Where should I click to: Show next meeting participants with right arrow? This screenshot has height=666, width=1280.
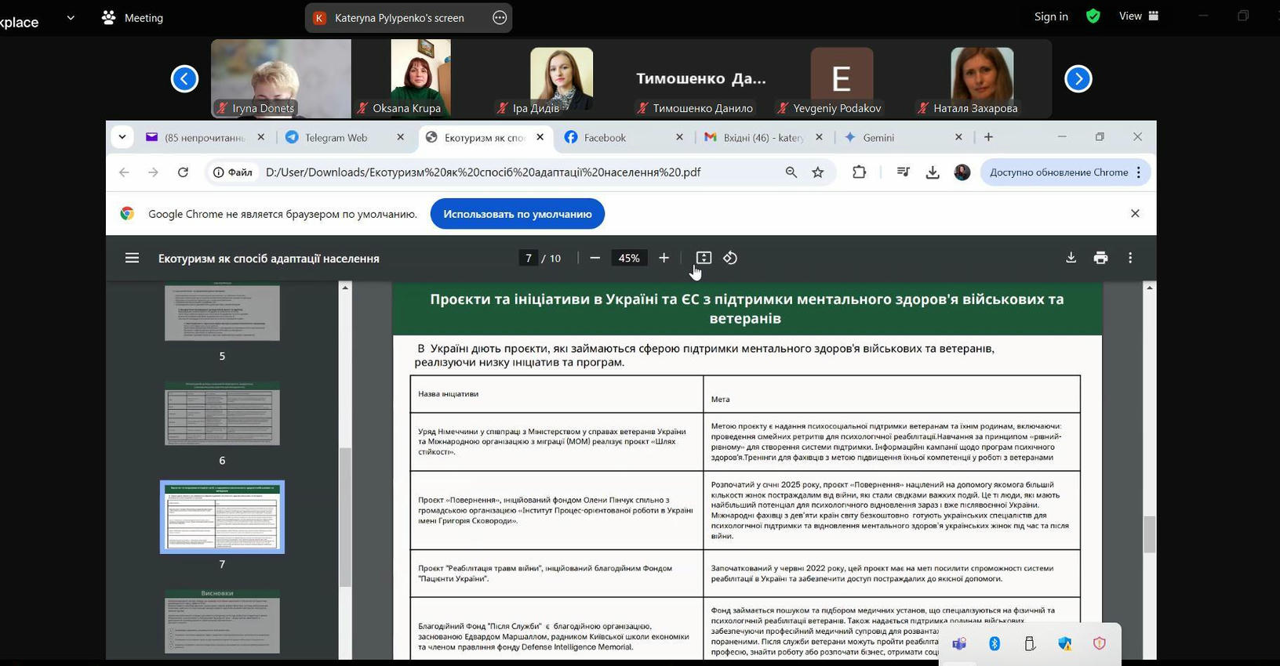point(1078,78)
